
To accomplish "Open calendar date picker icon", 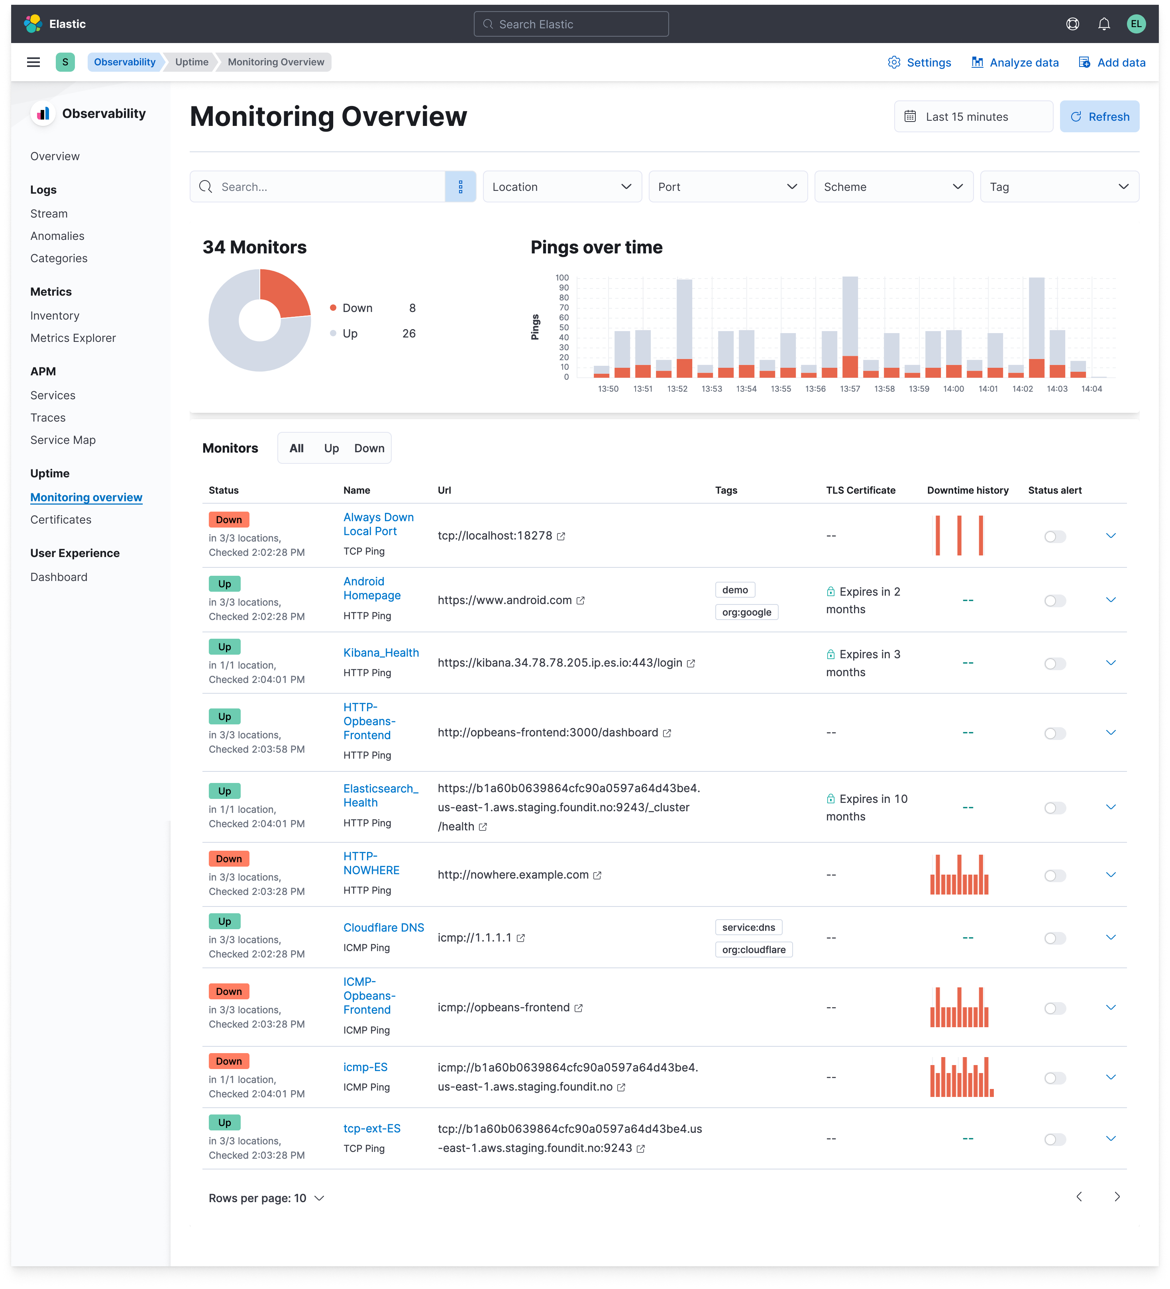I will click(x=910, y=116).
